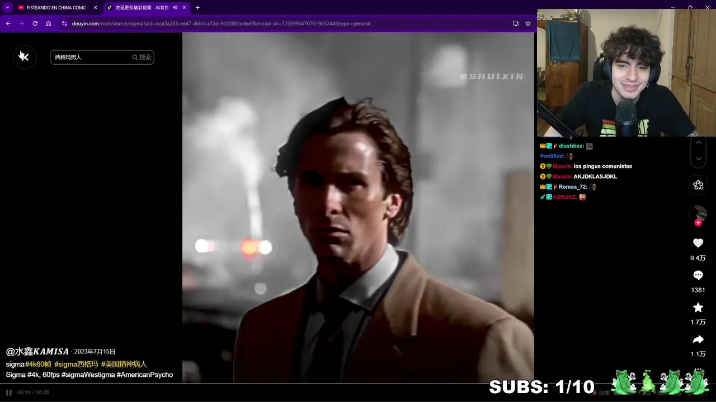The height and width of the screenshot is (402, 716).
Task: Go to the next video arrow
Action: (x=698, y=159)
